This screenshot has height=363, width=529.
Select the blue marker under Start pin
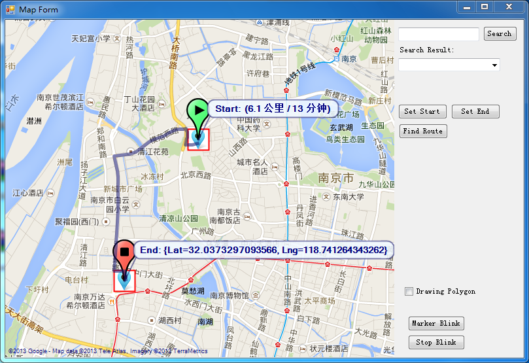[x=198, y=140]
